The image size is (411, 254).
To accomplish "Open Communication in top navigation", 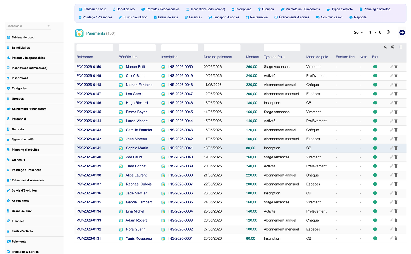I will (x=329, y=17).
